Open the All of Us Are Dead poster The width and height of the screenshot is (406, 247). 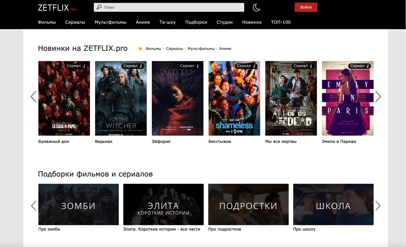[291, 98]
